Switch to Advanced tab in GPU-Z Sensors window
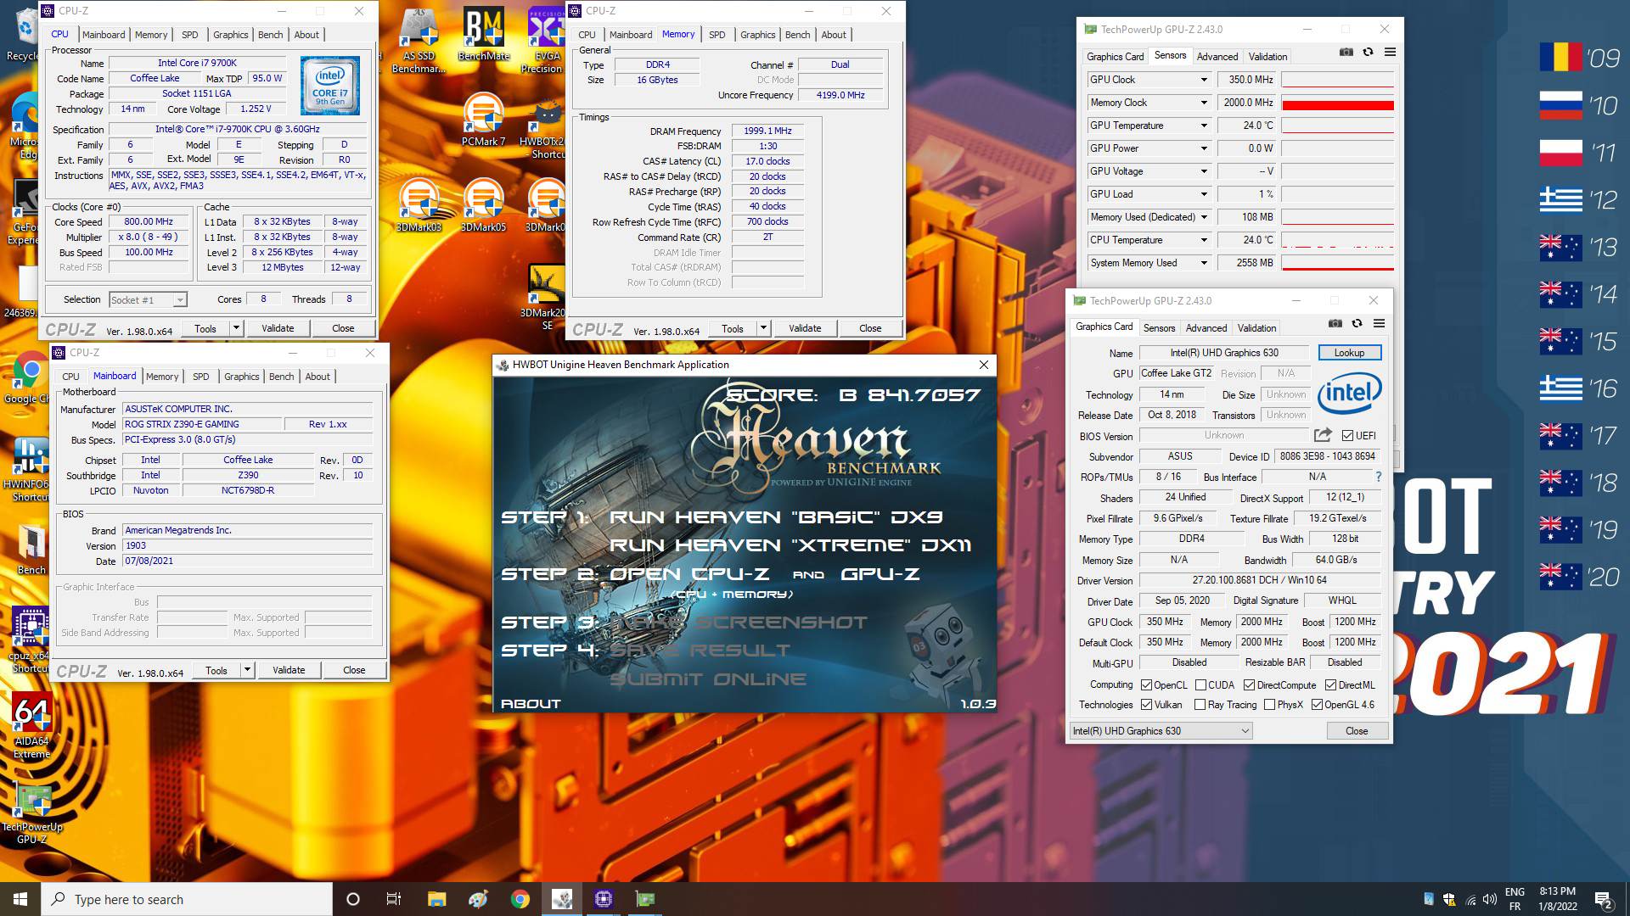The height and width of the screenshot is (916, 1630). (x=1217, y=57)
